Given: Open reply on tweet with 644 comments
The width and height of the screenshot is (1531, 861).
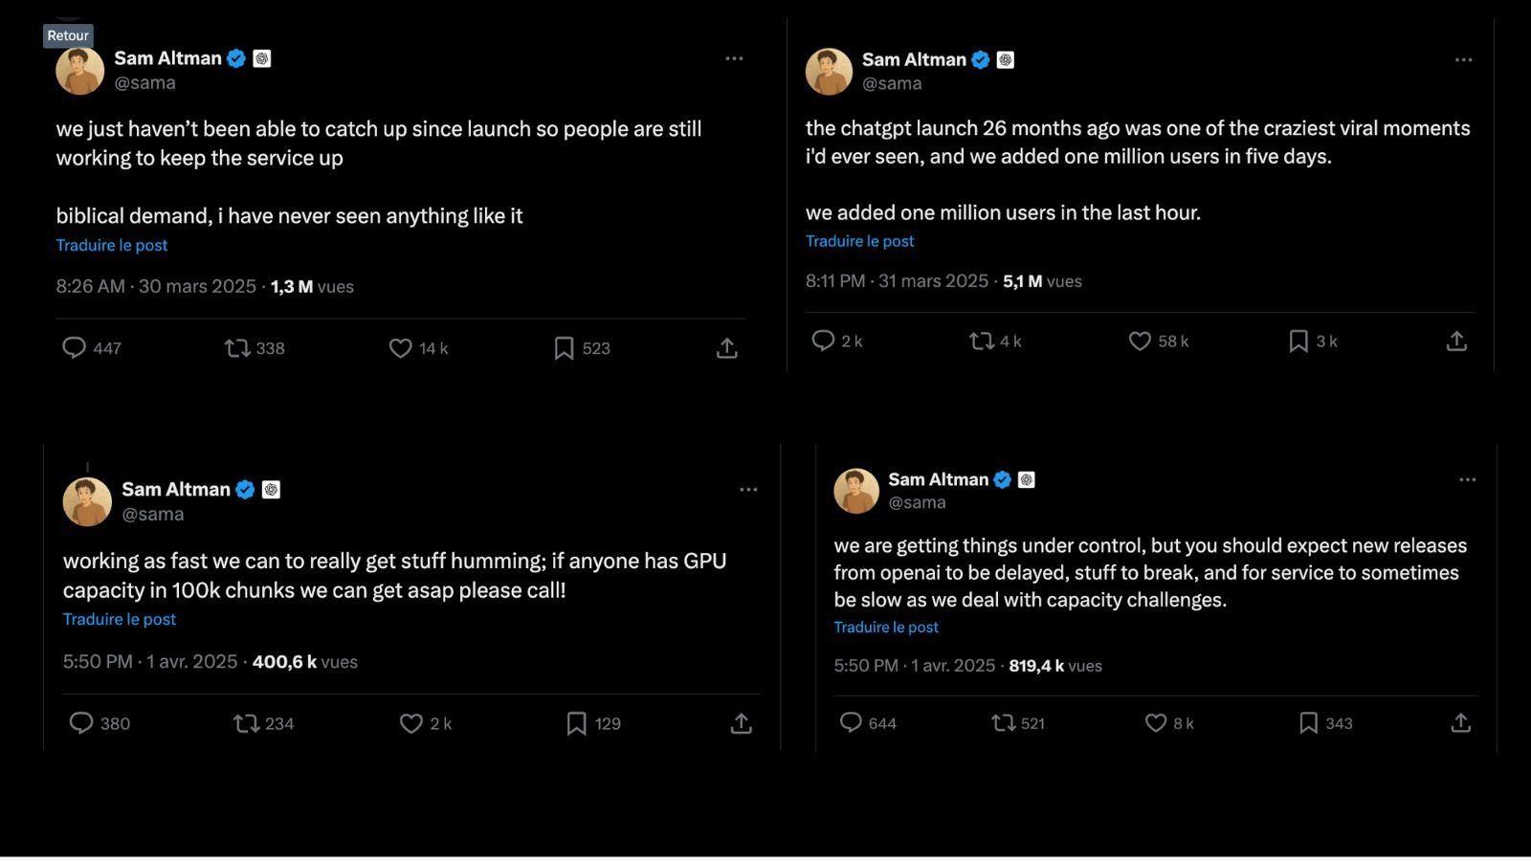Looking at the screenshot, I should [851, 722].
